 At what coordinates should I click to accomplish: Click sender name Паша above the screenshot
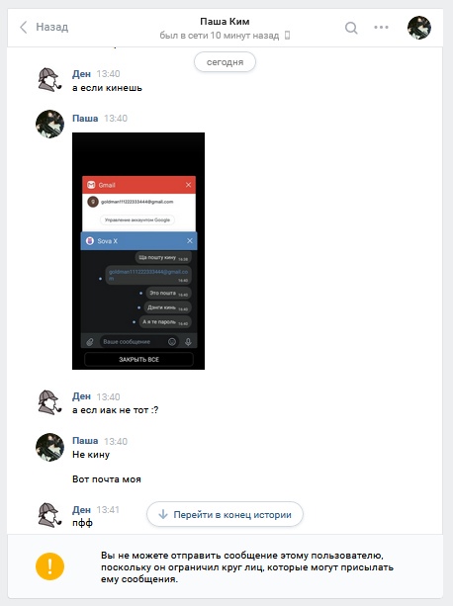pos(85,119)
